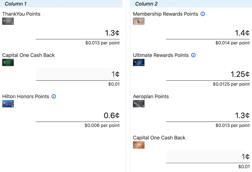Screen dimensions: 252x172
Task: Select the Column 1 header
Action: [x=61, y=4]
